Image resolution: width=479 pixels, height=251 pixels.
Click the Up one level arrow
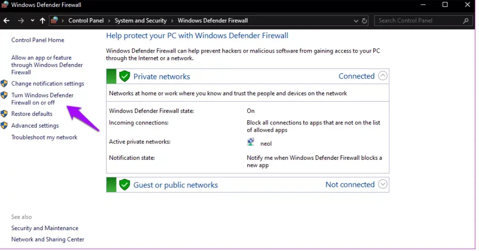pyautogui.click(x=43, y=21)
